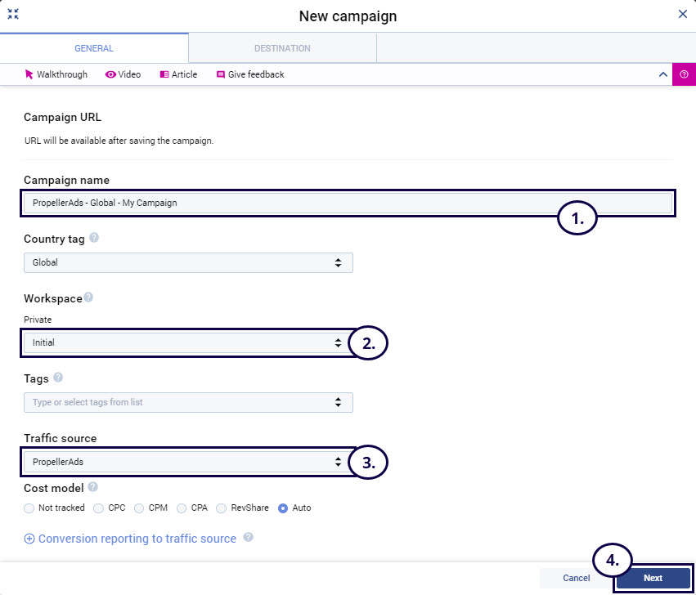This screenshot has height=595, width=696.
Task: Click the Walkthrough cursor icon
Action: coord(29,74)
